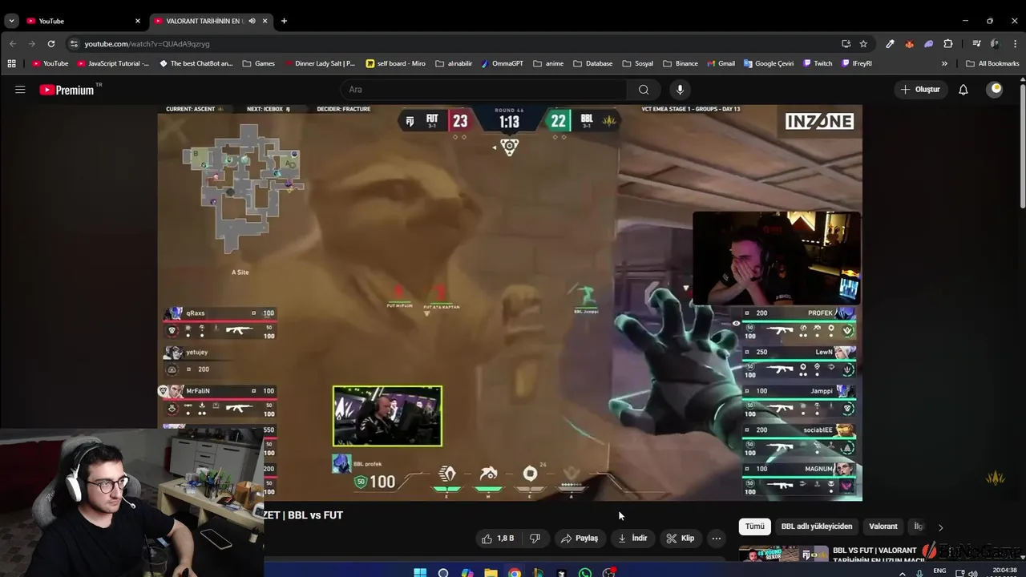Viewport: 1026px width, 577px height.
Task: View site information icon in address bar
Action: pos(74,43)
